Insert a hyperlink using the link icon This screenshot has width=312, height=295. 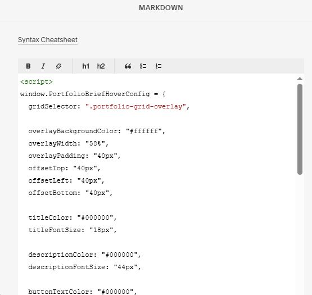(58, 66)
